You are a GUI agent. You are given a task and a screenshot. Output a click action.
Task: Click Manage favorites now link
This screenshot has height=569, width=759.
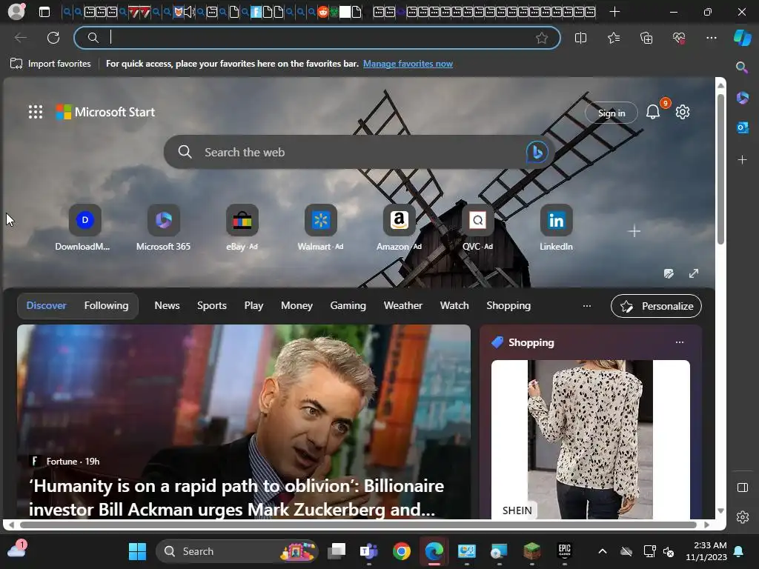[x=408, y=64]
